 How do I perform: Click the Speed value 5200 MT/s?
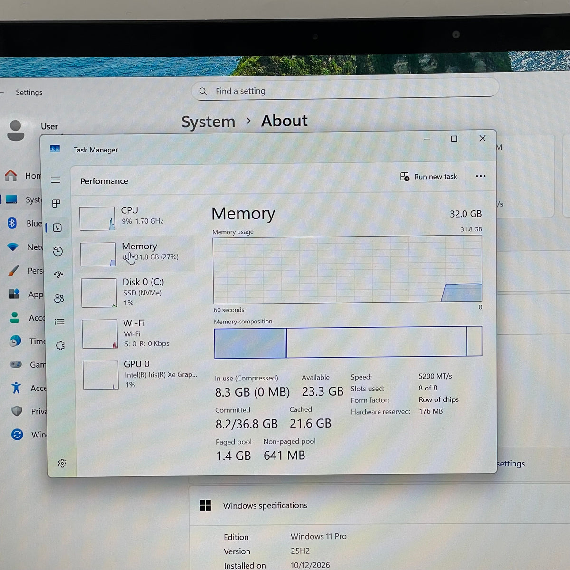435,376
